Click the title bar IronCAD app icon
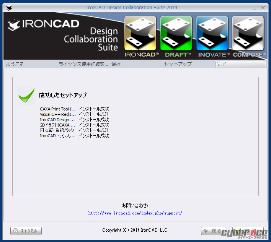 tap(9, 8)
